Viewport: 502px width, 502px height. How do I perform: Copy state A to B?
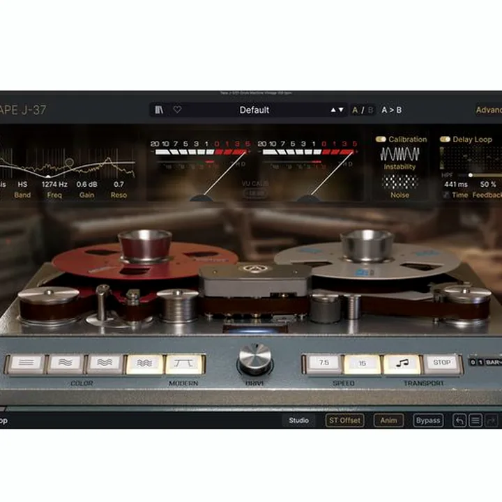tap(391, 110)
